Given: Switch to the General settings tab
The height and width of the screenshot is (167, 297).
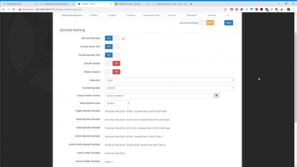Looking at the screenshot, I should (211, 15).
